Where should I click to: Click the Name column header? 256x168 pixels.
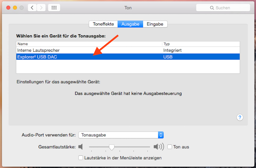(89, 44)
